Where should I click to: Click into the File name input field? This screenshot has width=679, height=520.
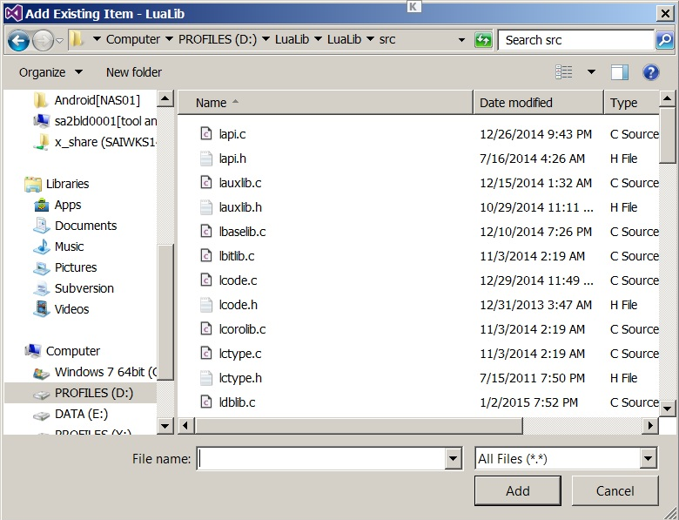tap(321, 458)
